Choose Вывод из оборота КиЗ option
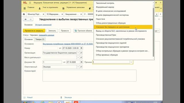The width and height of the screenshot is (184, 103). tap(123, 31)
